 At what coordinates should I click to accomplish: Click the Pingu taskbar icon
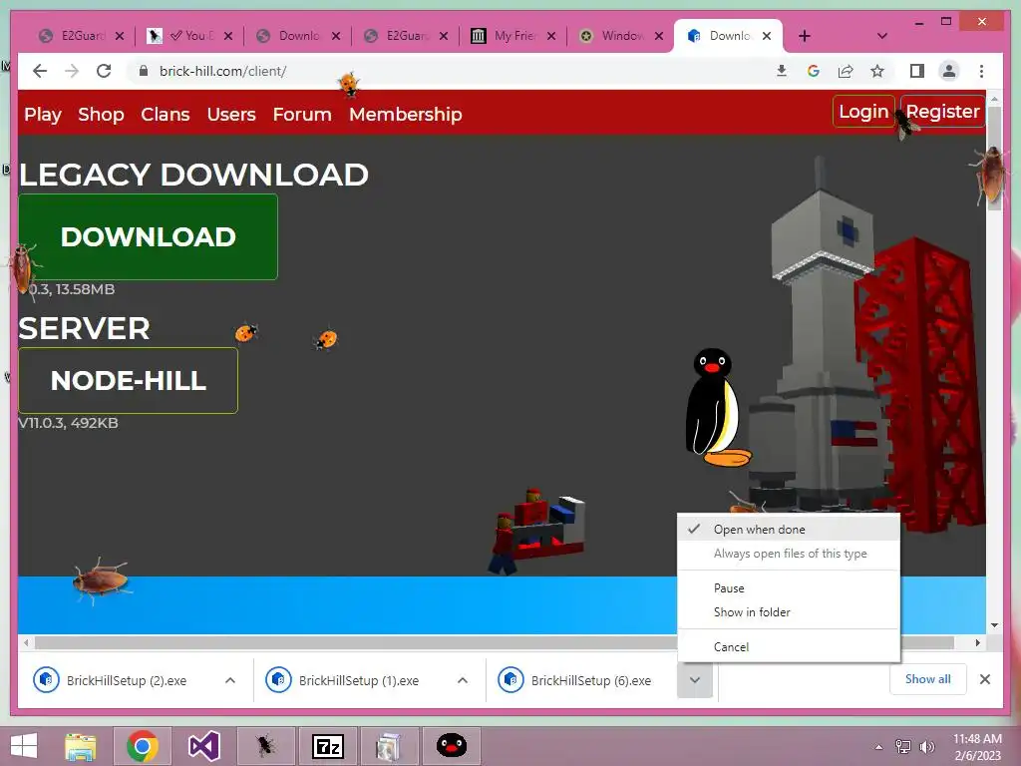(x=452, y=746)
